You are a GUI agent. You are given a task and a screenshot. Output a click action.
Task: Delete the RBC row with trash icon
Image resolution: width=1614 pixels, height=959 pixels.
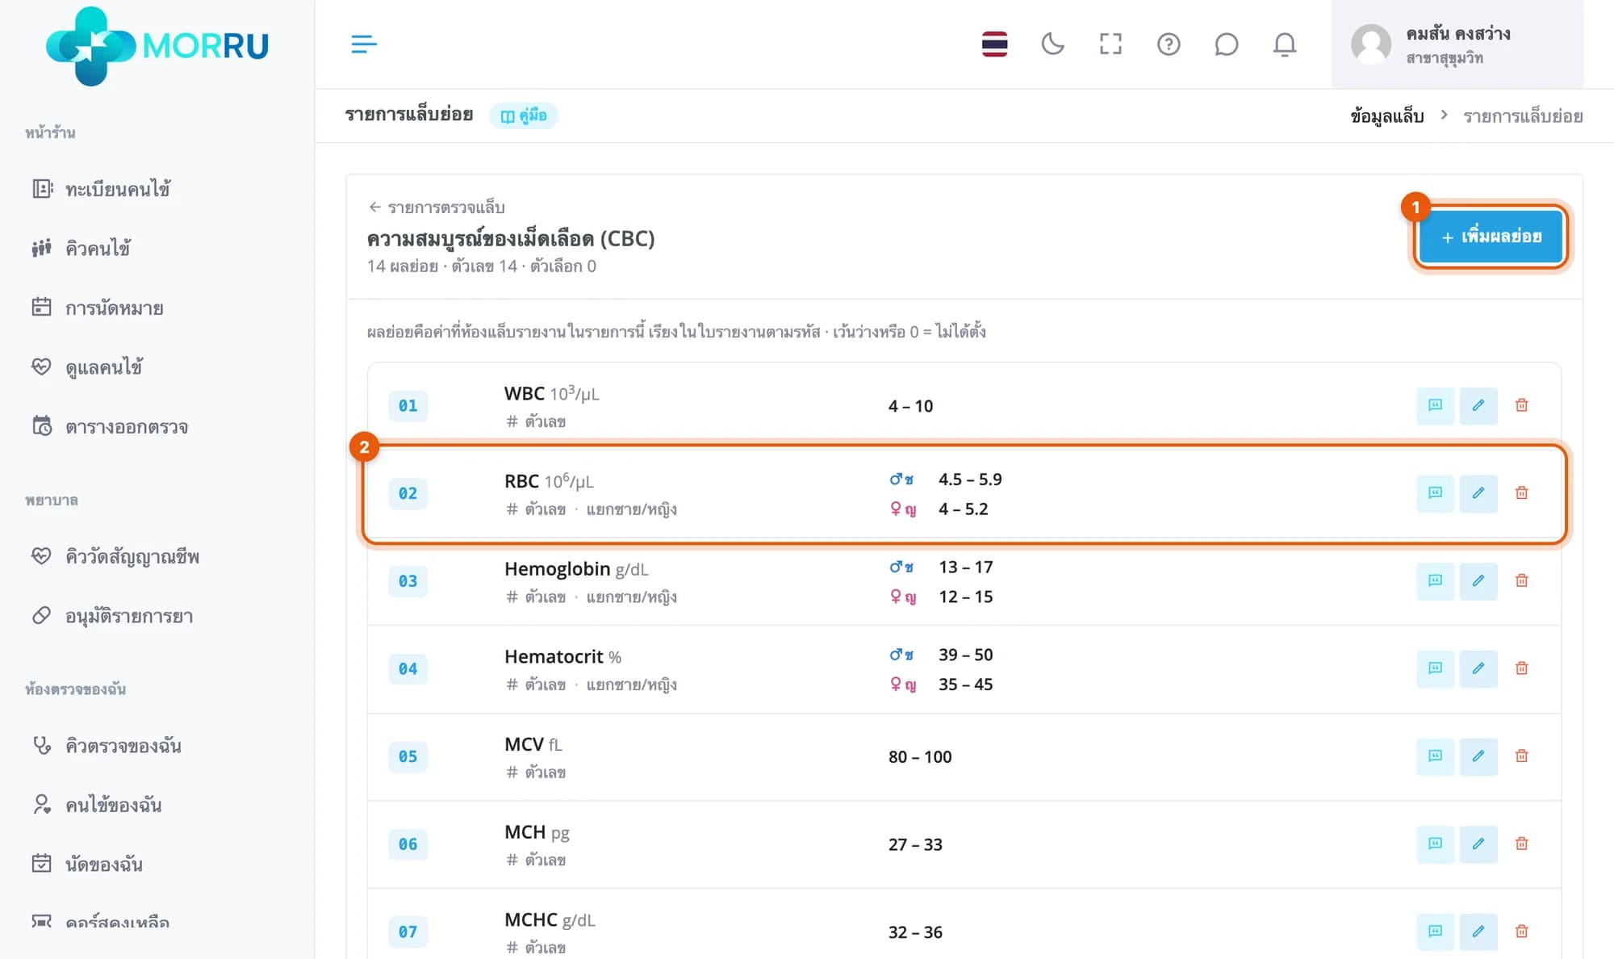click(x=1521, y=493)
